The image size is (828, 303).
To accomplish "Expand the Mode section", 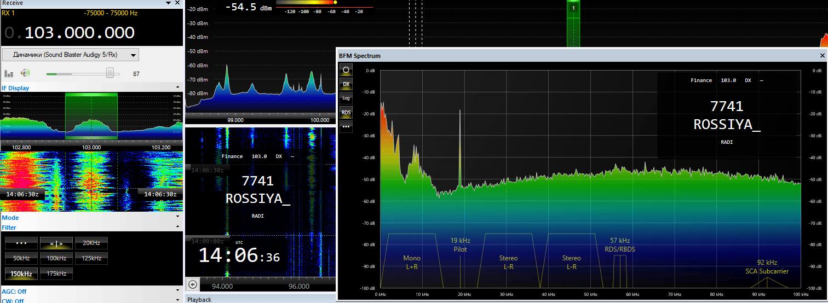I will pyautogui.click(x=177, y=218).
